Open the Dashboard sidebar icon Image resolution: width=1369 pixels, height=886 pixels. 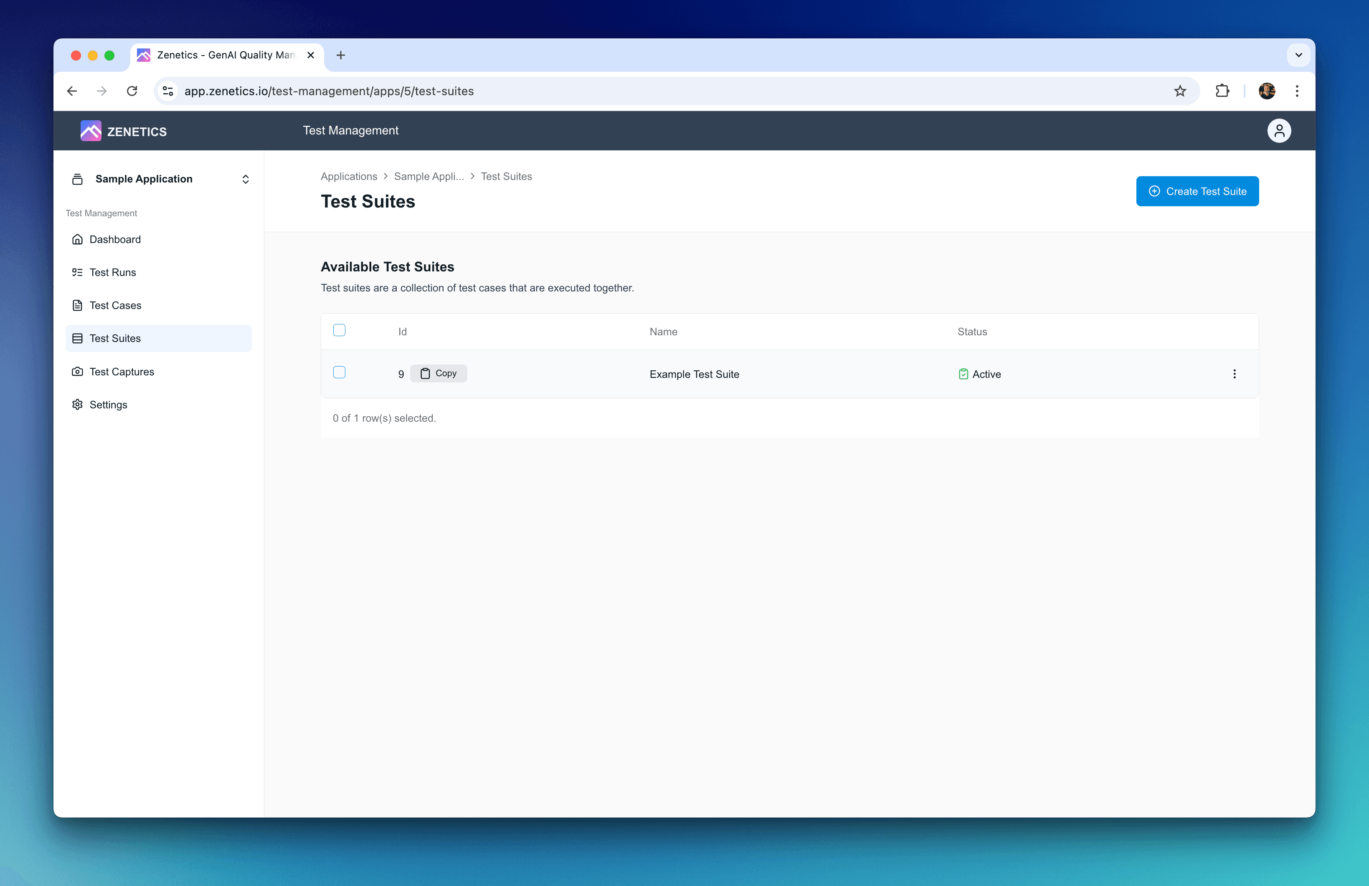(78, 239)
